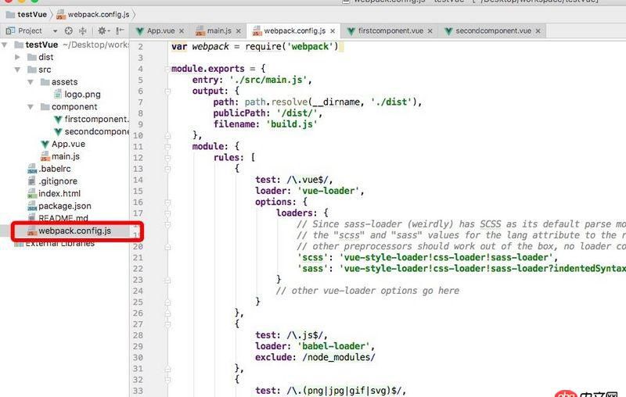The height and width of the screenshot is (397, 626).
Task: Select the component folder in tree
Action: click(74, 107)
